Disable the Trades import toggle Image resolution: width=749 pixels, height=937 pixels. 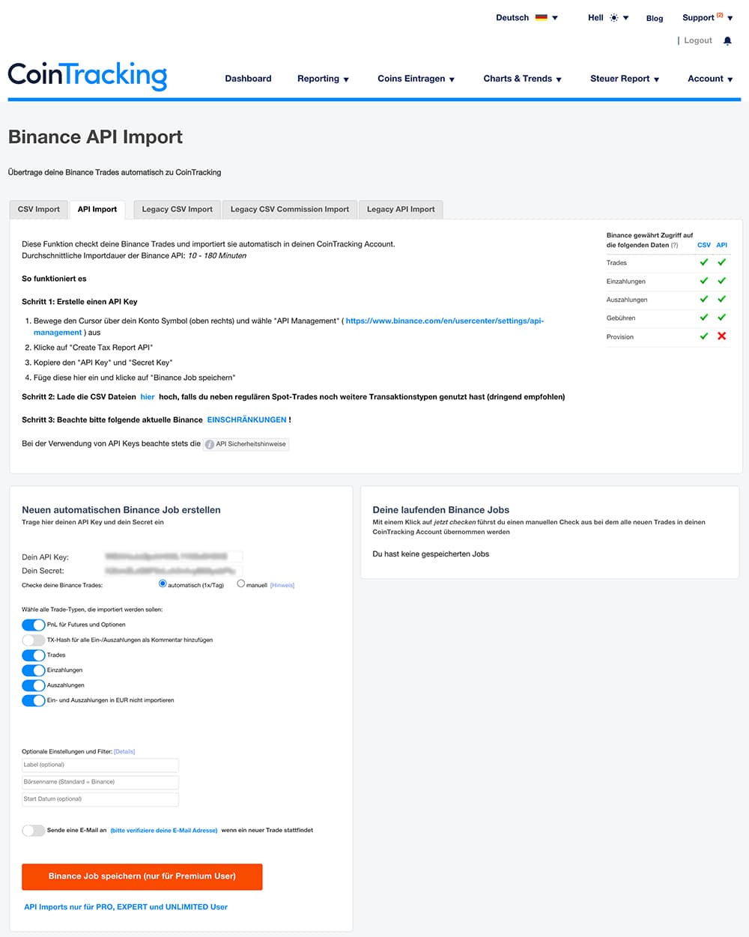(34, 655)
